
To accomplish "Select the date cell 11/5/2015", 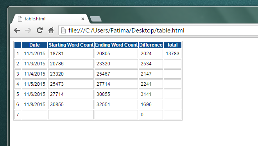I will [x=34, y=84].
